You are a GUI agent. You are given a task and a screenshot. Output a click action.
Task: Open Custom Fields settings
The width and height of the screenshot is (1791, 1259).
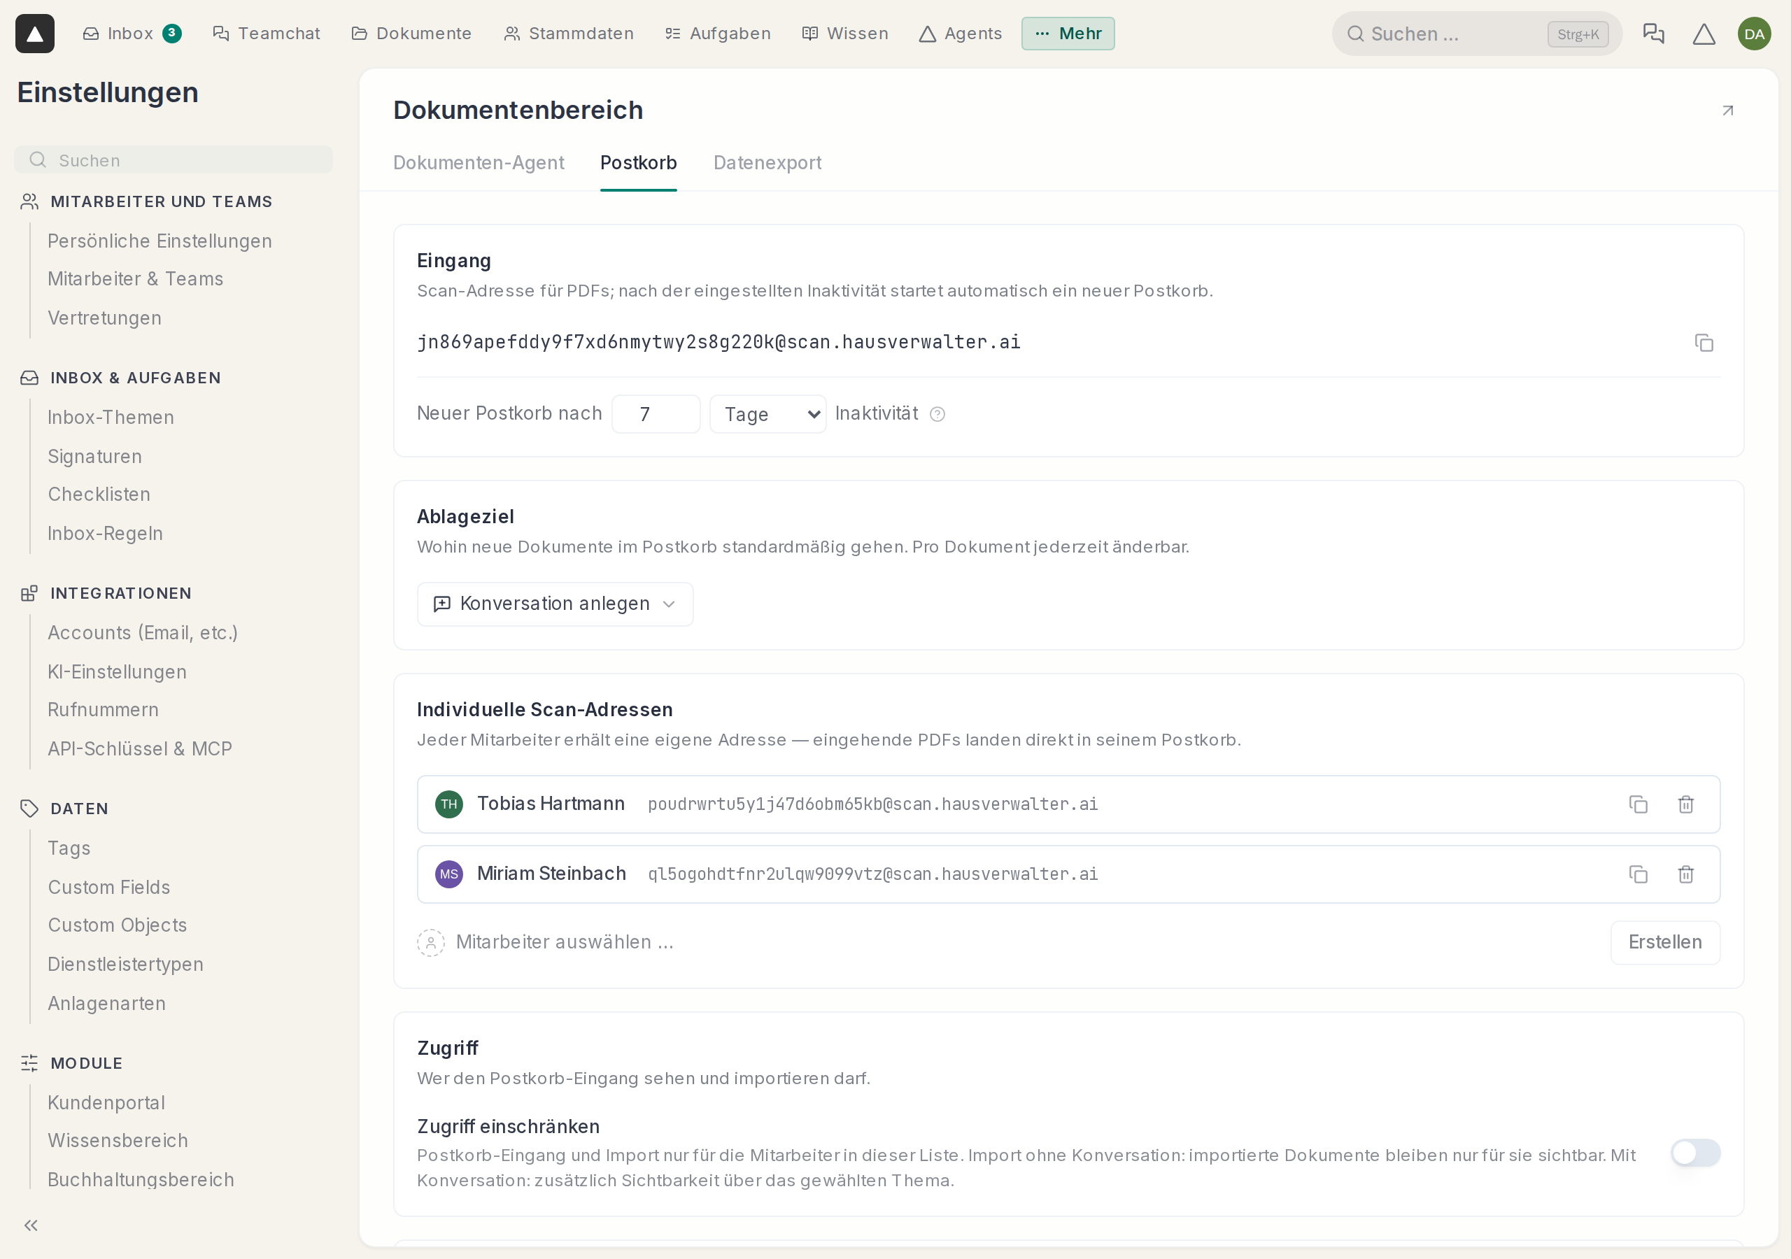(x=109, y=887)
